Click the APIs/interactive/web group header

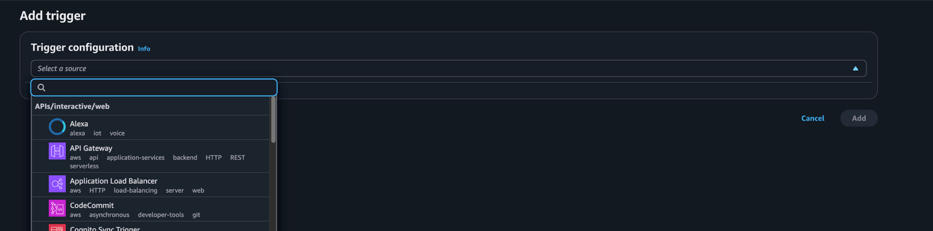pyautogui.click(x=72, y=106)
